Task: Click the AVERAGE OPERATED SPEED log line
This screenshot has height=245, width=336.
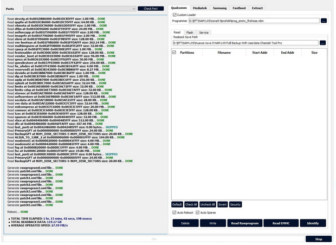Action: pyautogui.click(x=40, y=225)
